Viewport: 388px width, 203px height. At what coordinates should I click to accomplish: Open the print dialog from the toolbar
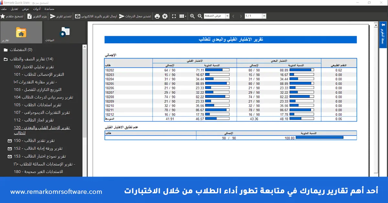[157, 16]
